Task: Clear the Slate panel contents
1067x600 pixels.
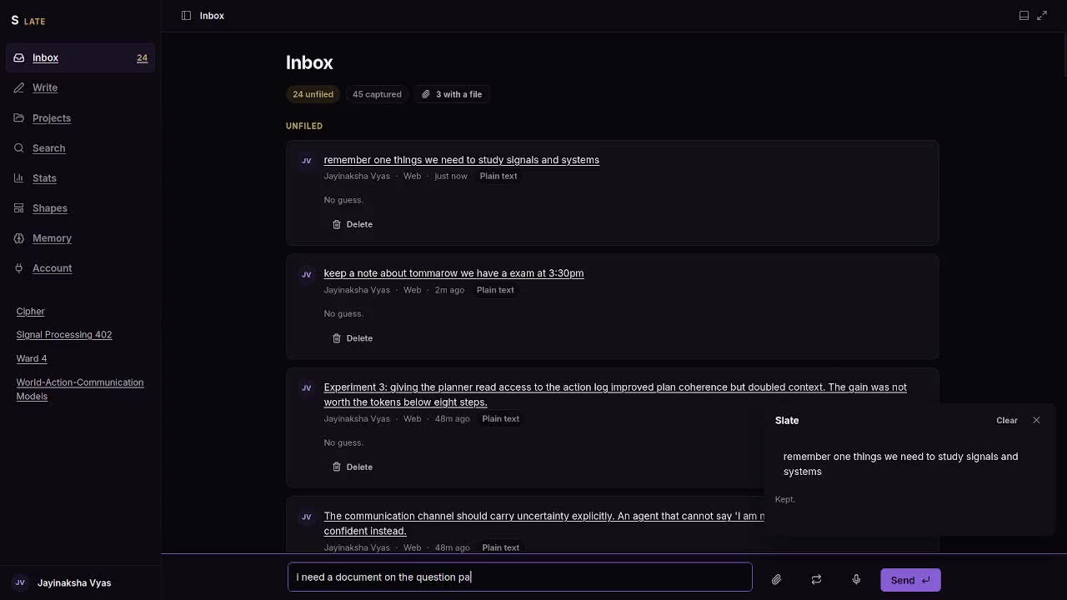Action: pyautogui.click(x=1007, y=420)
